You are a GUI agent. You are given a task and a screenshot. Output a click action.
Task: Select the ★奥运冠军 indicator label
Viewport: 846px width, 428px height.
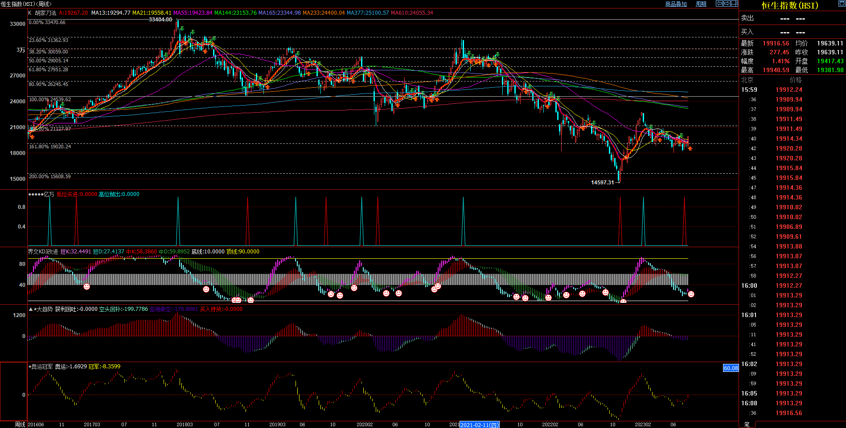pos(41,367)
